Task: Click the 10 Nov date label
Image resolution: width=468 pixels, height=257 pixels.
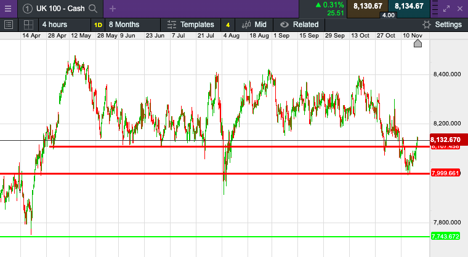Action: pos(413,36)
